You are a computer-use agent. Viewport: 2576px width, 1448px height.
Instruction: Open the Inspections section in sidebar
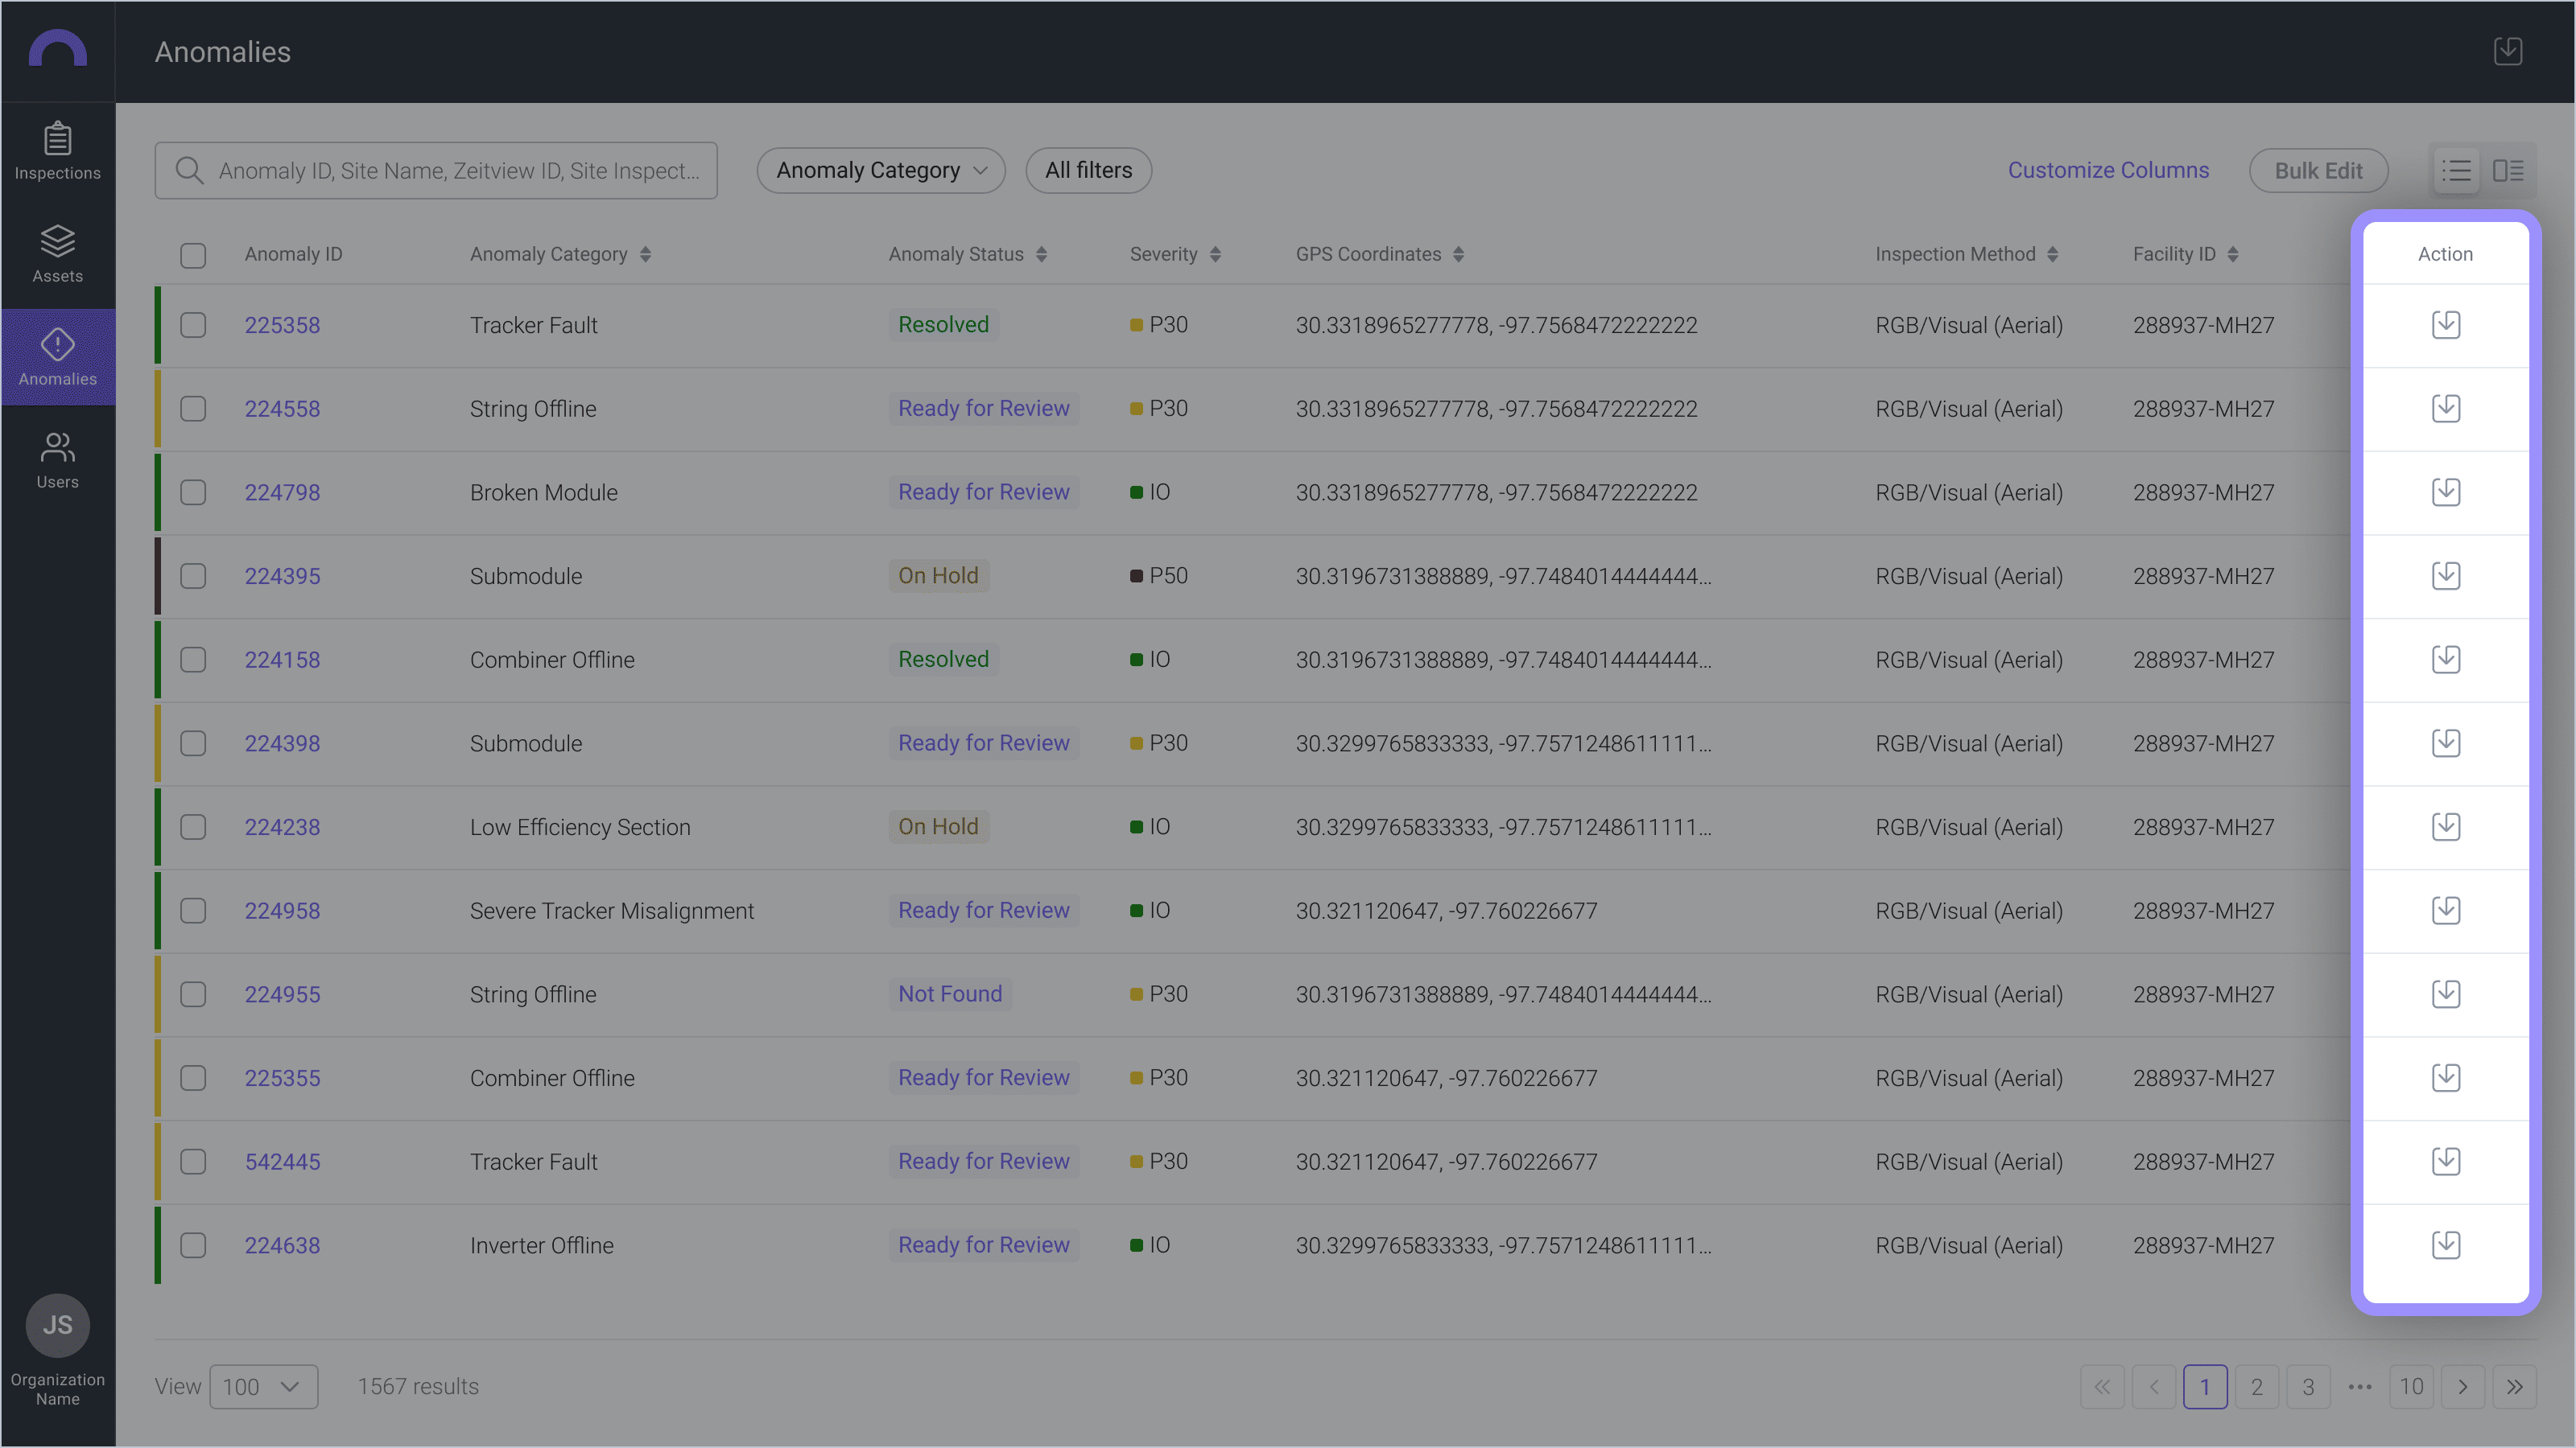coord(57,151)
